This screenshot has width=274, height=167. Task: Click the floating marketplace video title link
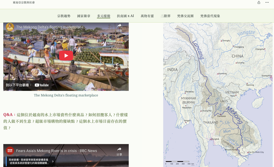click(x=50, y=27)
